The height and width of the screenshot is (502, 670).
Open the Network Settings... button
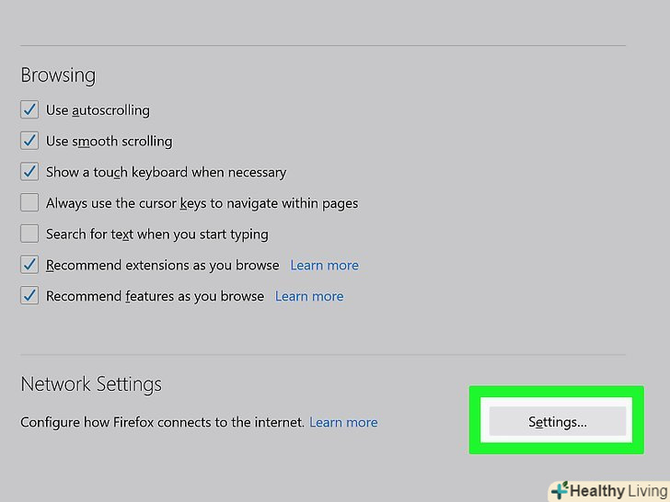pos(557,422)
